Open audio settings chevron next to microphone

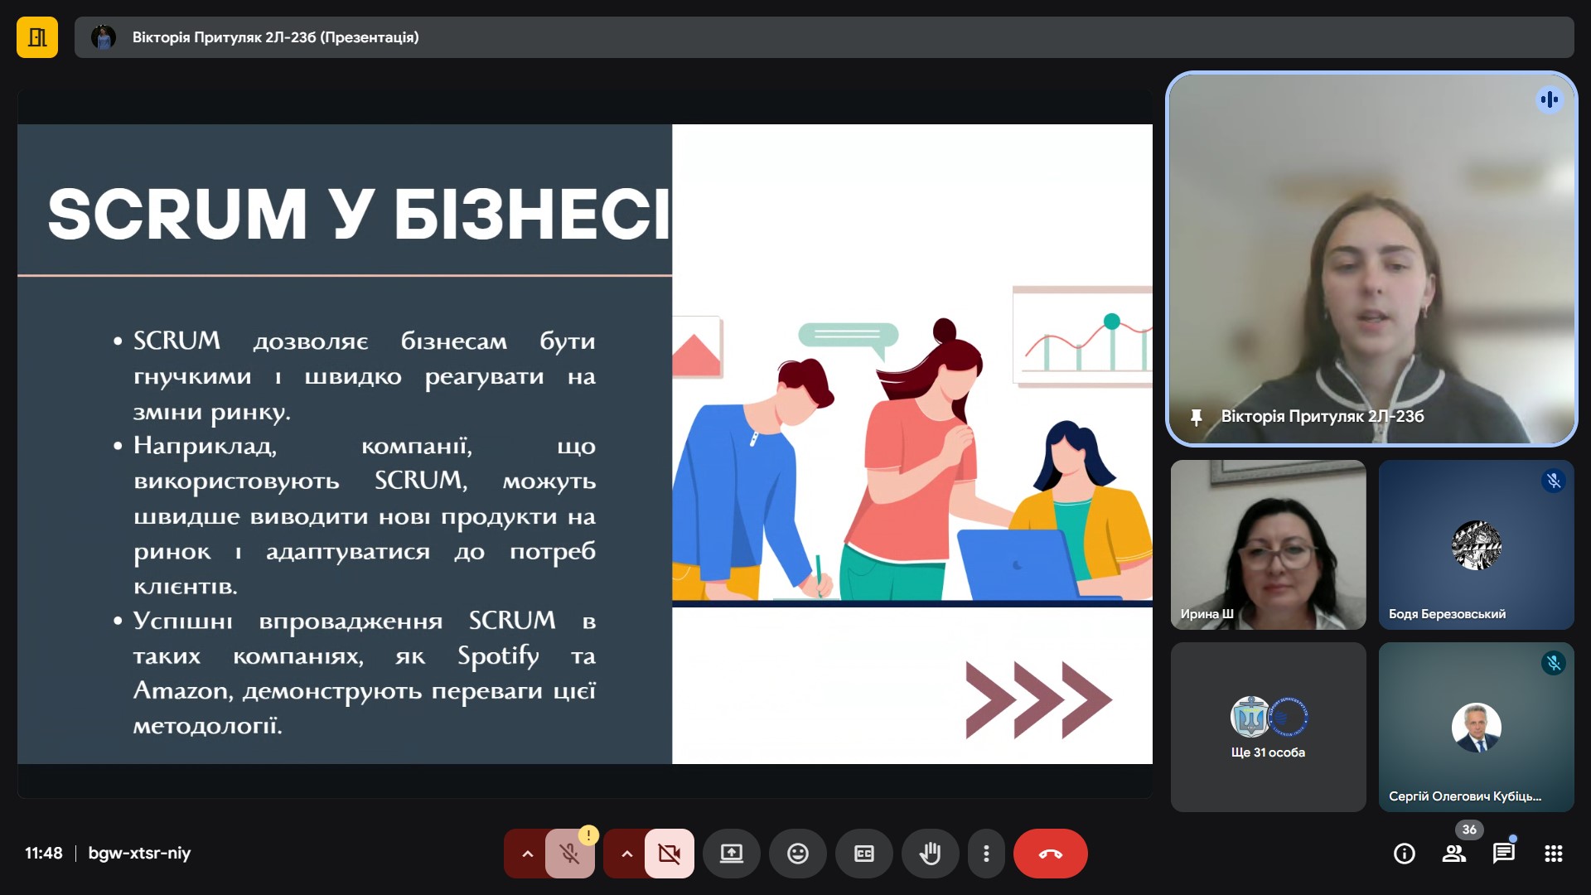(x=527, y=854)
